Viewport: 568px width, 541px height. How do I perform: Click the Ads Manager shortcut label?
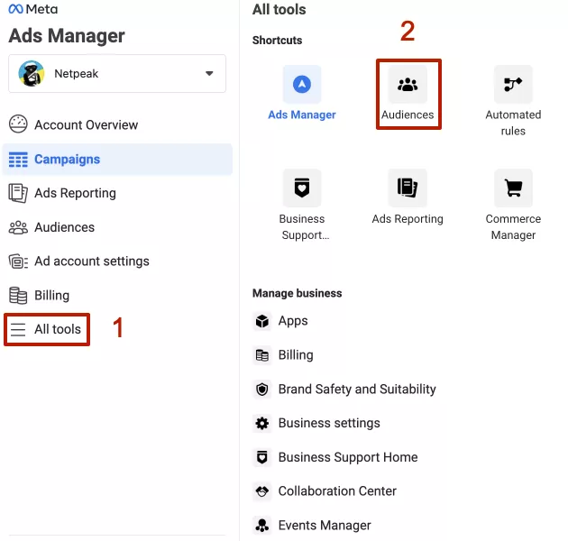point(302,115)
